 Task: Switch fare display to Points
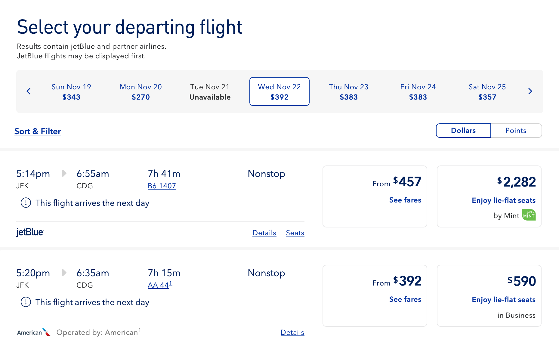pos(516,131)
